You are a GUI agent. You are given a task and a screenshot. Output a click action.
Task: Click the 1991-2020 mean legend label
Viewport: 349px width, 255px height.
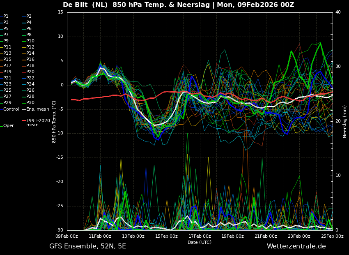38,123
